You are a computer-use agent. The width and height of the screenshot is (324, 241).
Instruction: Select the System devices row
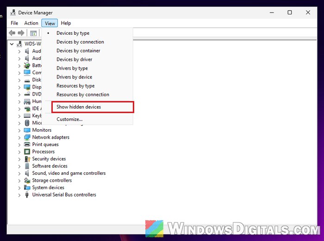pos(48,188)
